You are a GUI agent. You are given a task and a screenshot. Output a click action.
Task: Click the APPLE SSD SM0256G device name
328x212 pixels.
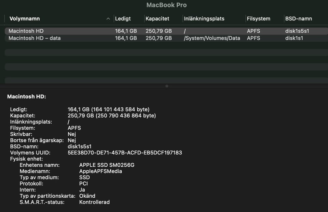[107, 165]
